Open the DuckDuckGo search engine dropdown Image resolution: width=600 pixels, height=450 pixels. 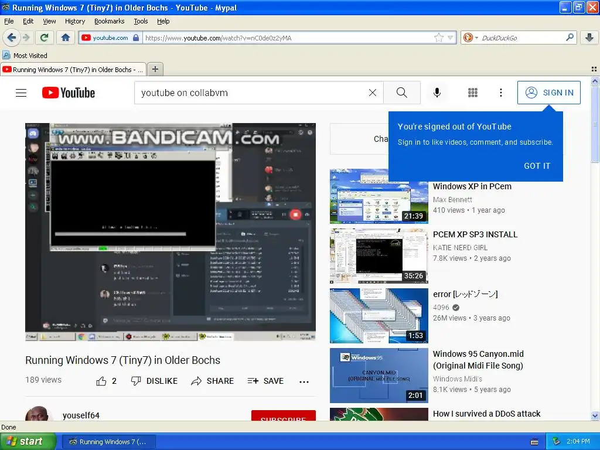(x=470, y=37)
